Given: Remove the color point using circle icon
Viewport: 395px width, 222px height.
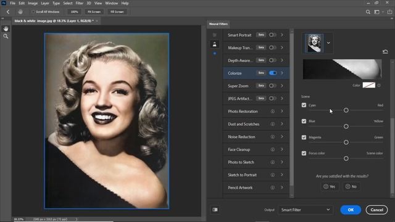Looking at the screenshot, I should (x=379, y=85).
